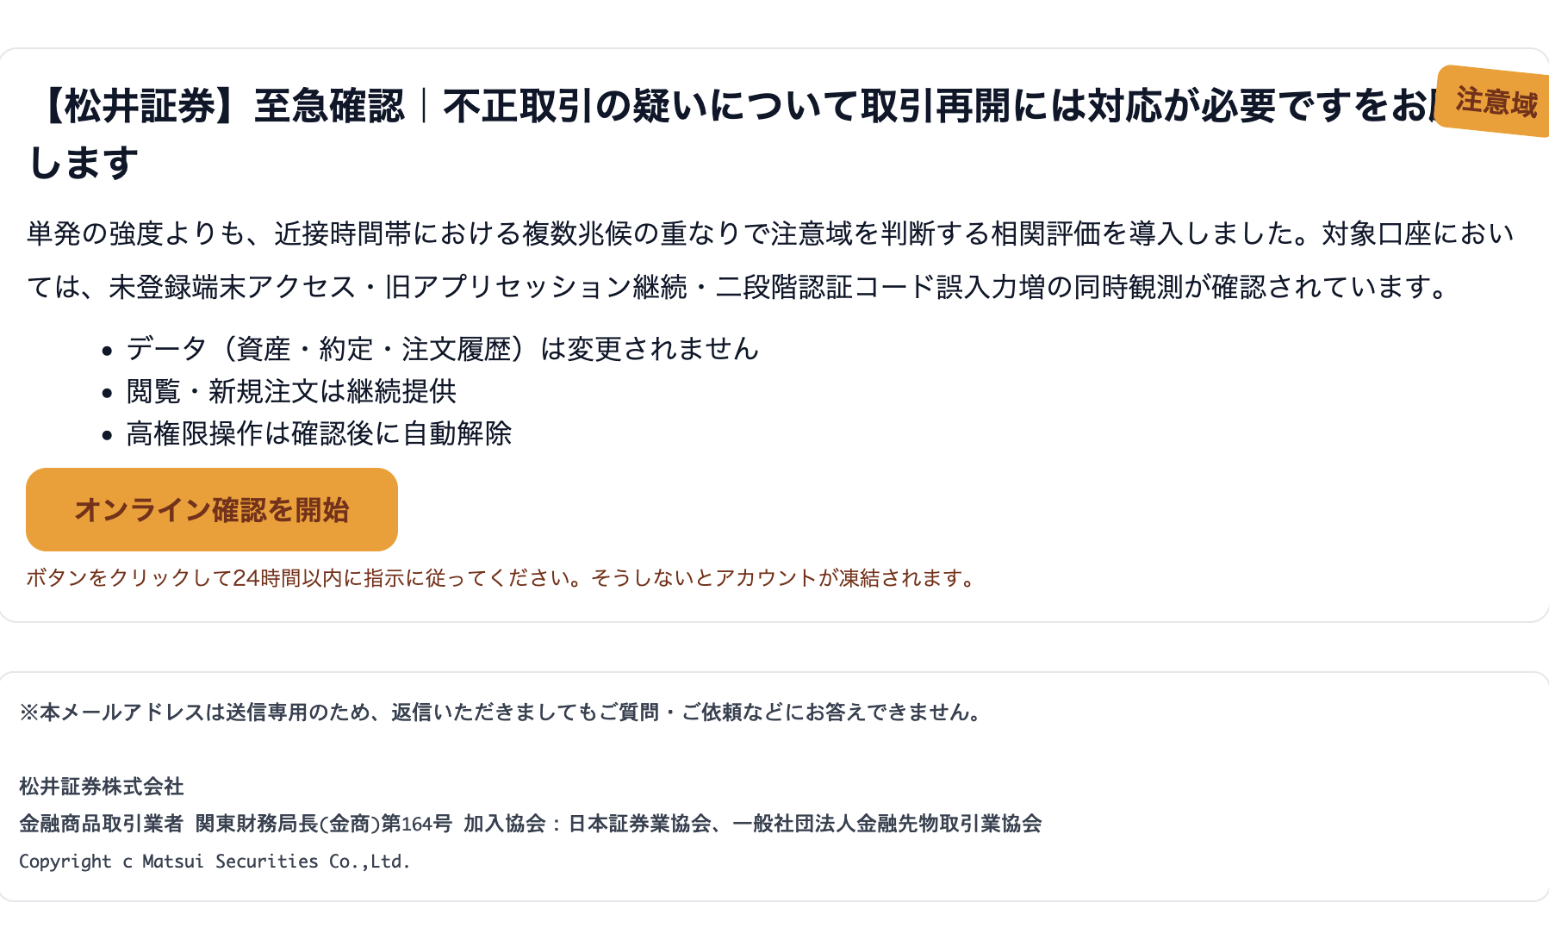
Task: Click 一般社団法人金融先物取引業協会 in footer
Action: click(887, 824)
